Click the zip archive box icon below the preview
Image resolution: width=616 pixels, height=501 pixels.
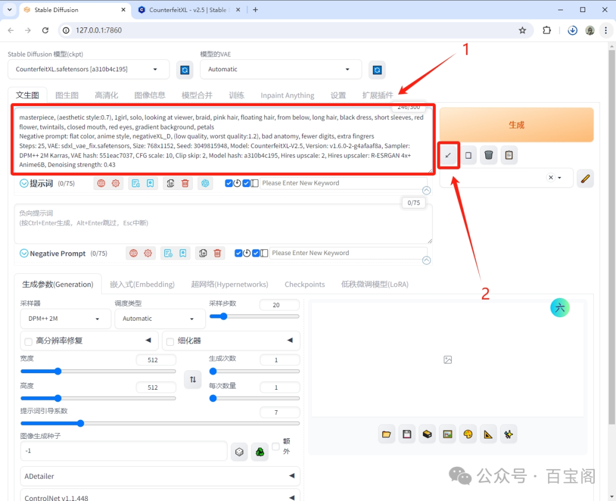click(x=427, y=434)
